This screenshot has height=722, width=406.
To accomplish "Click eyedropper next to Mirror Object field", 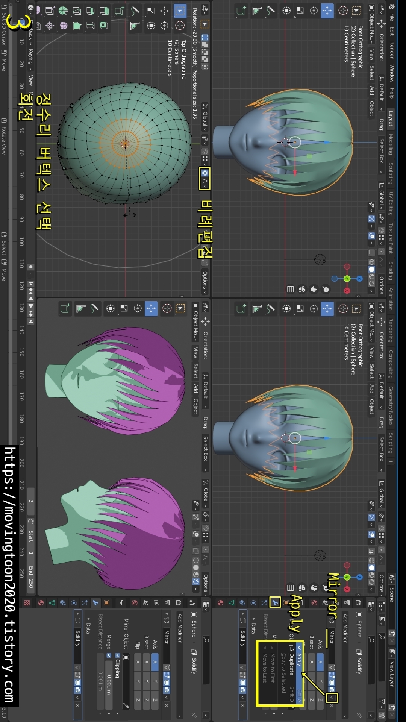I will tap(126, 706).
